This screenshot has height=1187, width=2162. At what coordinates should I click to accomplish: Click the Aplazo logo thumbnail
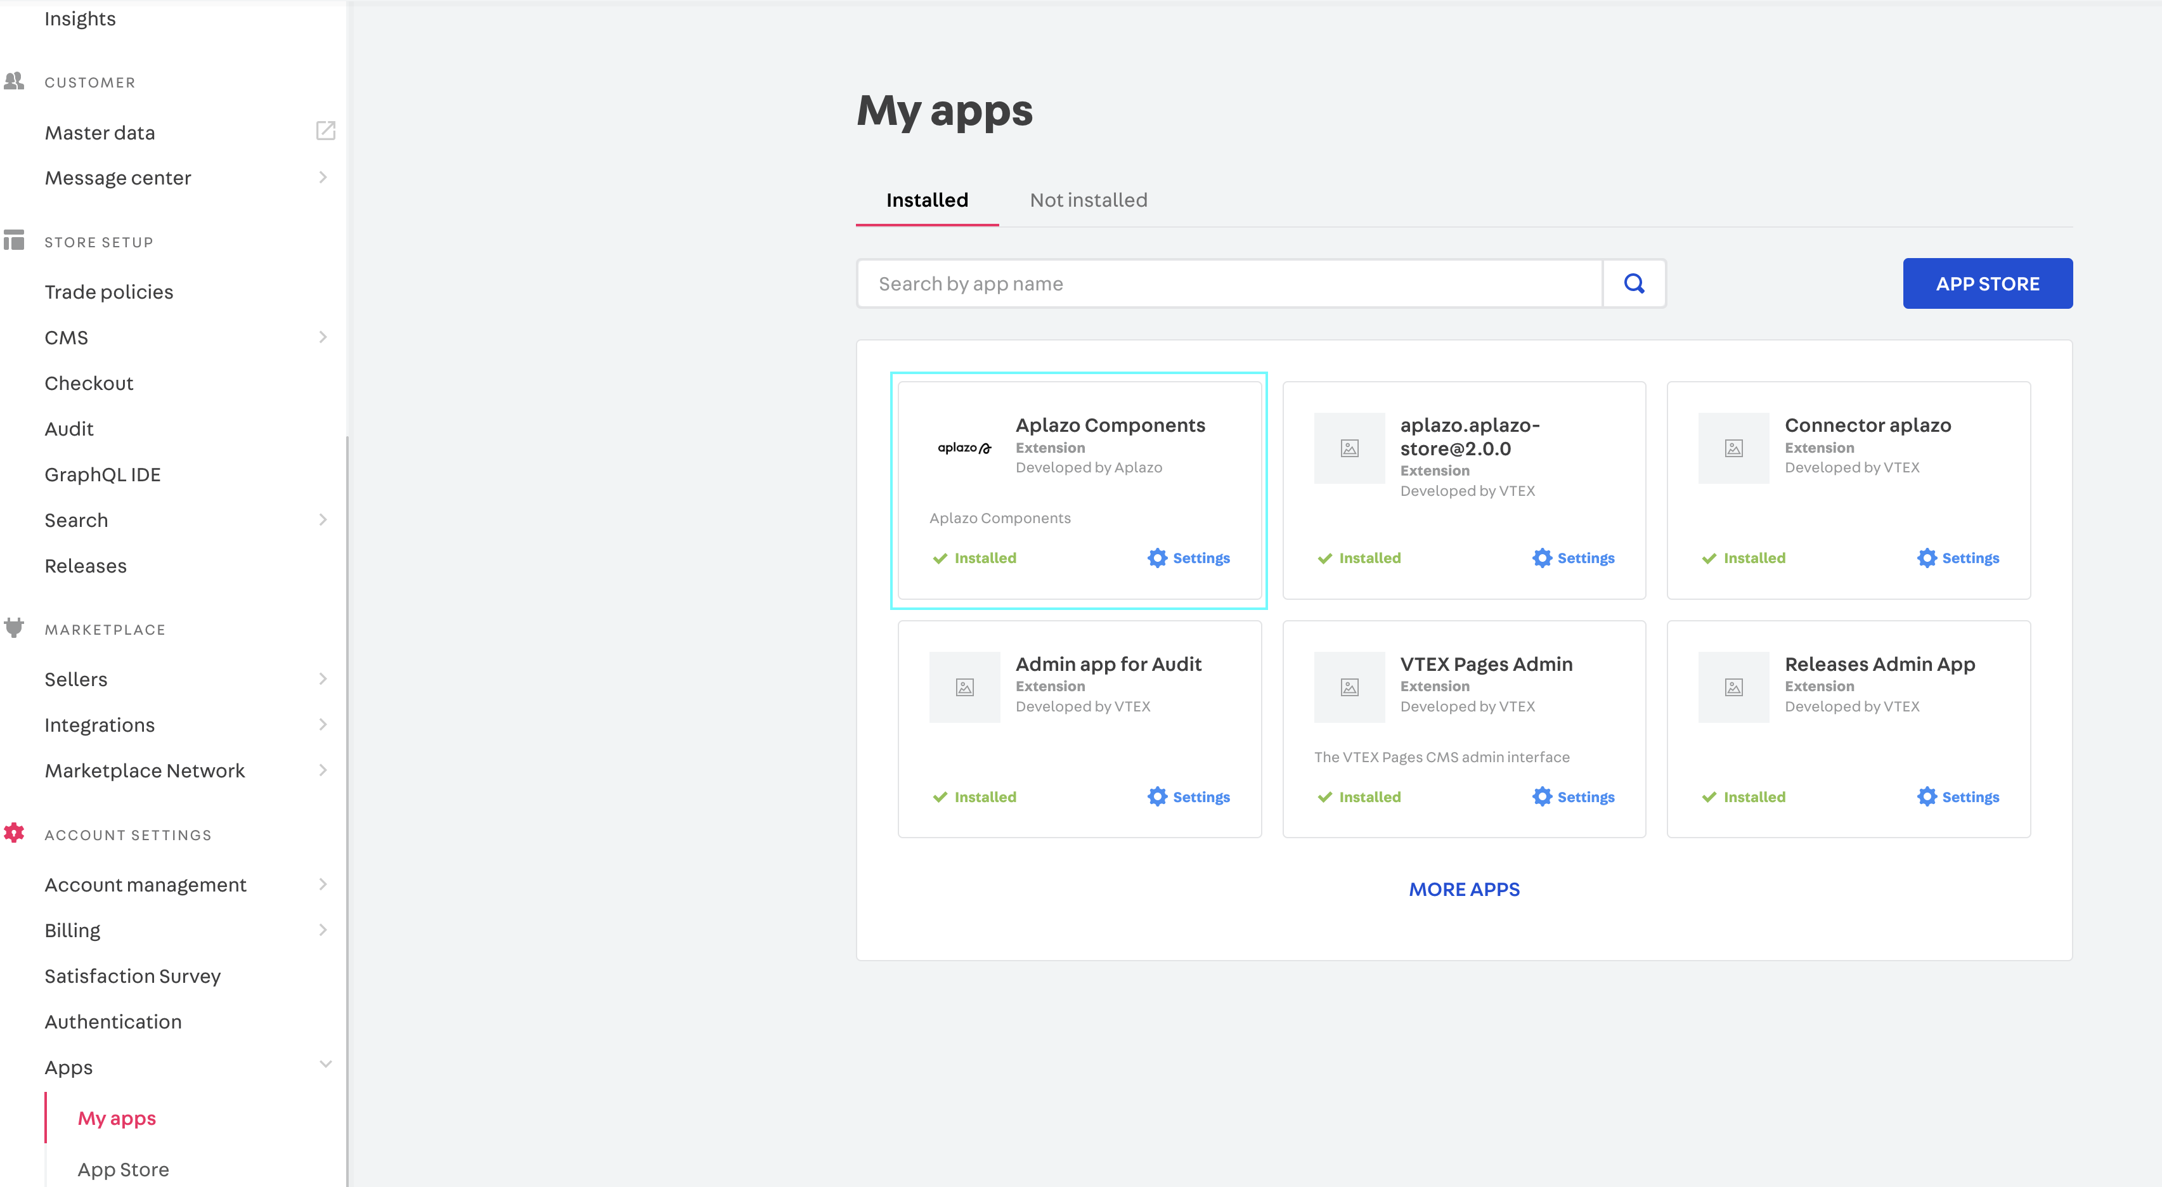(964, 448)
